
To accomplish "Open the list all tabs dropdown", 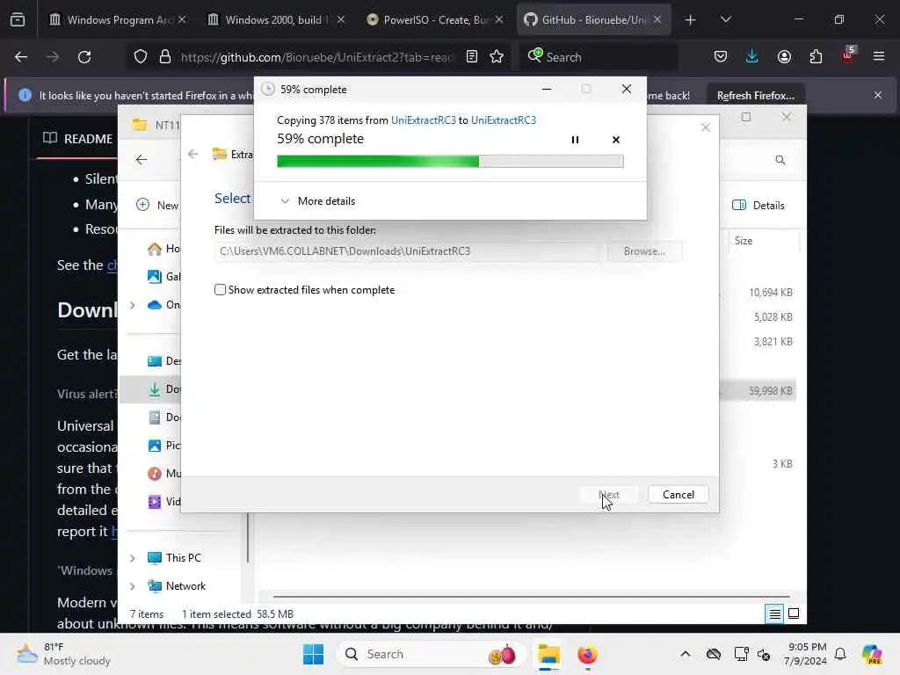I will tap(725, 19).
